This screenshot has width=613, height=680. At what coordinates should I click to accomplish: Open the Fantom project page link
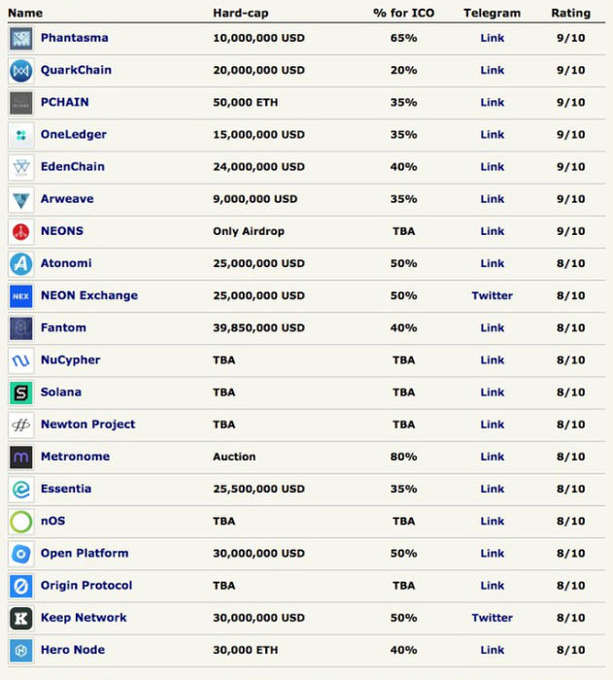tap(63, 328)
